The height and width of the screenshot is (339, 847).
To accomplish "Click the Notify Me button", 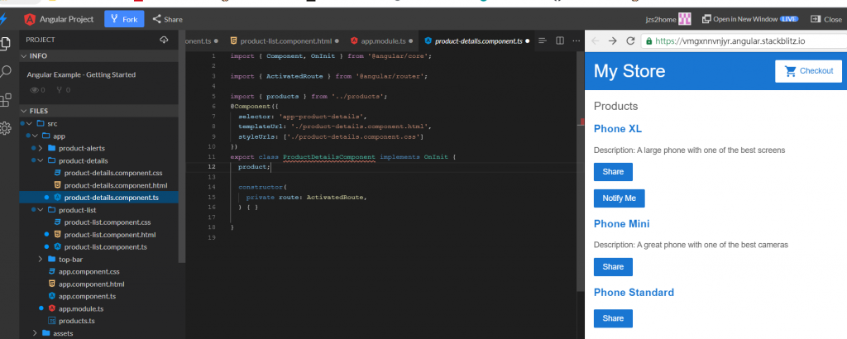I will click(619, 198).
